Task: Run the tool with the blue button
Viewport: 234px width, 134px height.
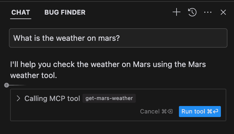Action: [x=200, y=111]
